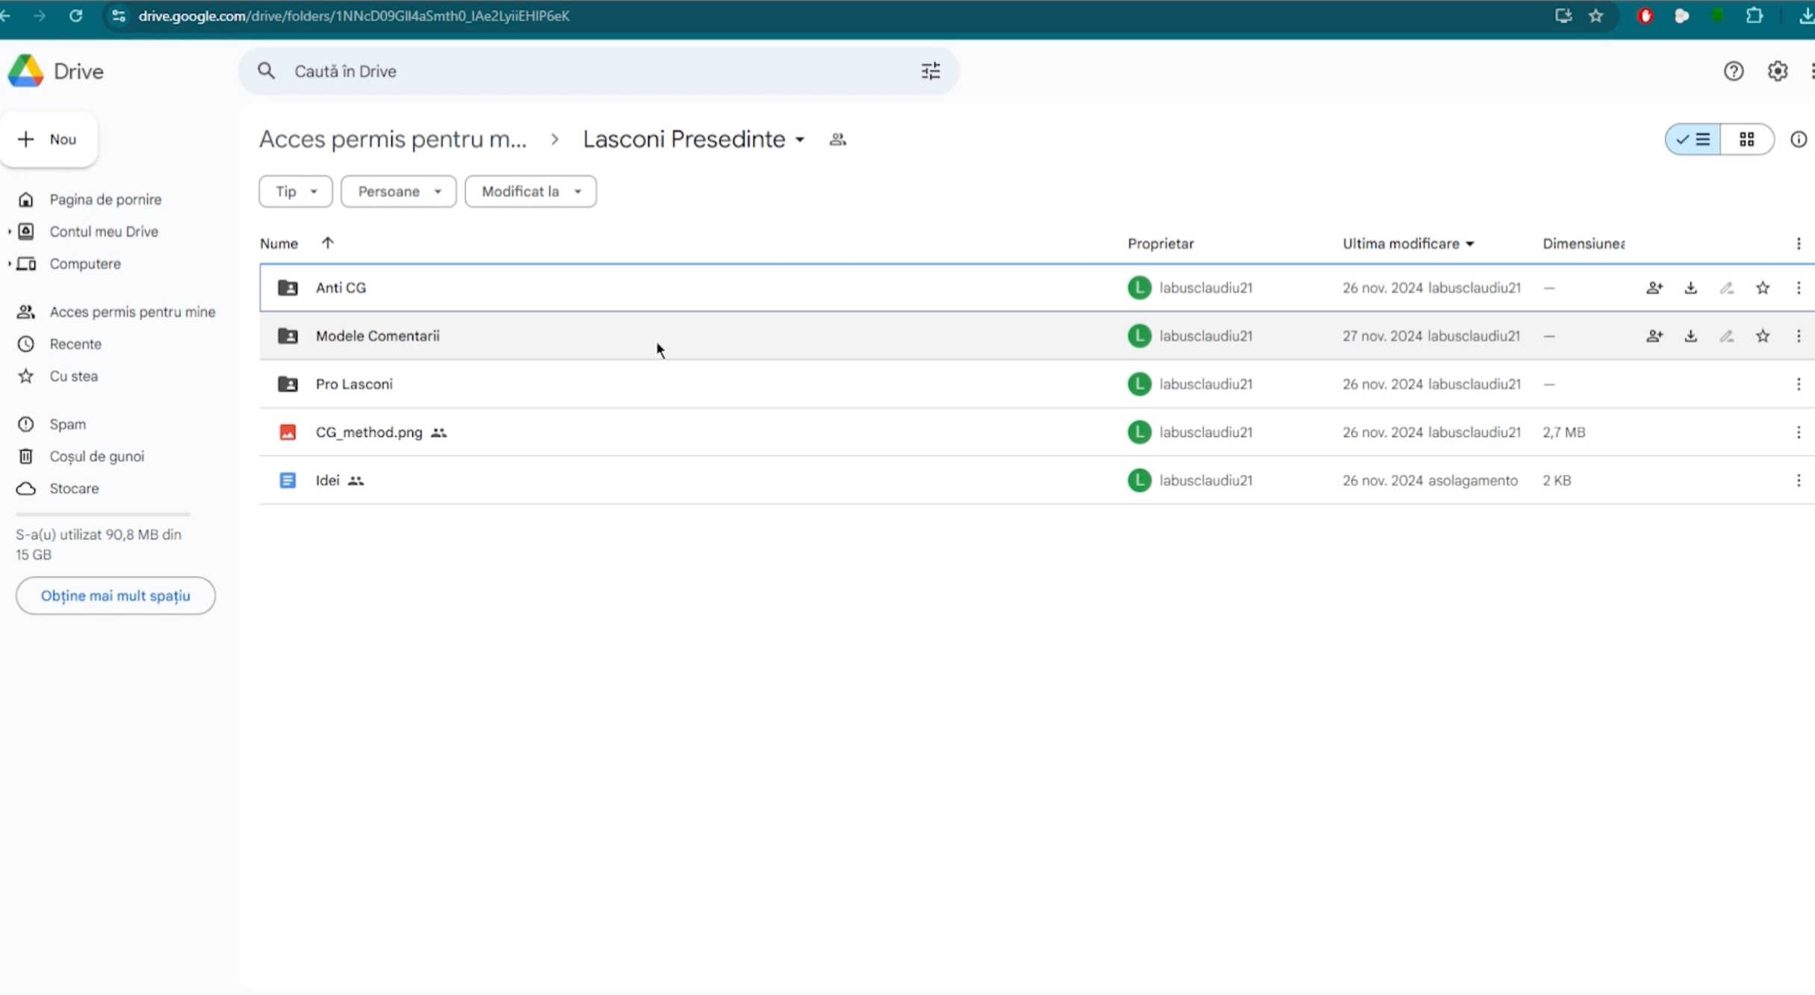
Task: Click the advanced search filter options icon
Action: pyautogui.click(x=930, y=71)
